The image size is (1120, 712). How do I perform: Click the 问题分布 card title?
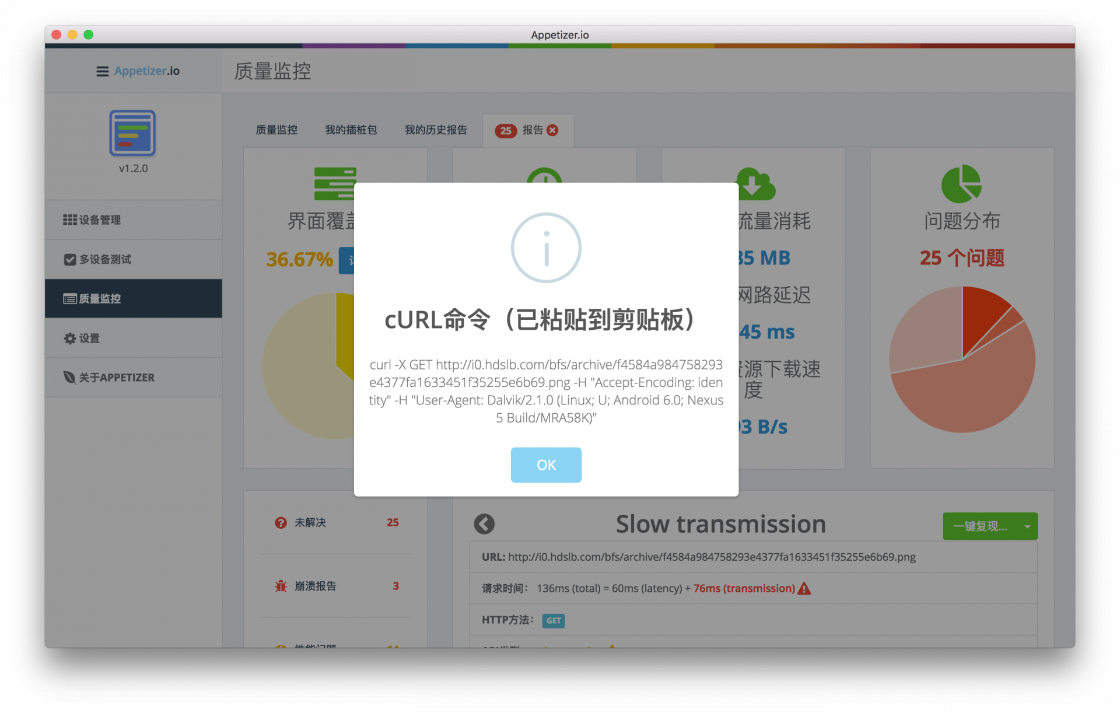click(962, 221)
